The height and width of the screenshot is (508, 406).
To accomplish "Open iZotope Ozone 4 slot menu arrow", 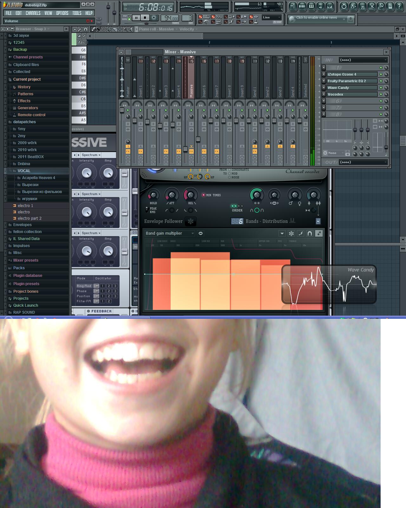I will [324, 74].
